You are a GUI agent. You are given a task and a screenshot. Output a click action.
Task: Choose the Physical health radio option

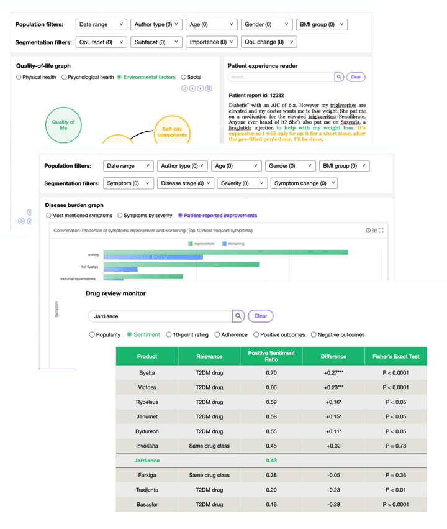pos(19,78)
